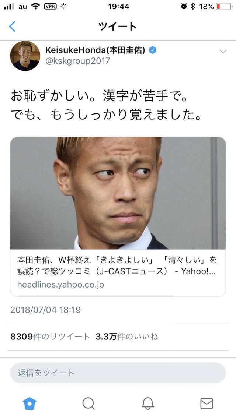Screen dimensions: 236x419
Task: Tap the alarm clock status icon
Action: [x=184, y=6]
